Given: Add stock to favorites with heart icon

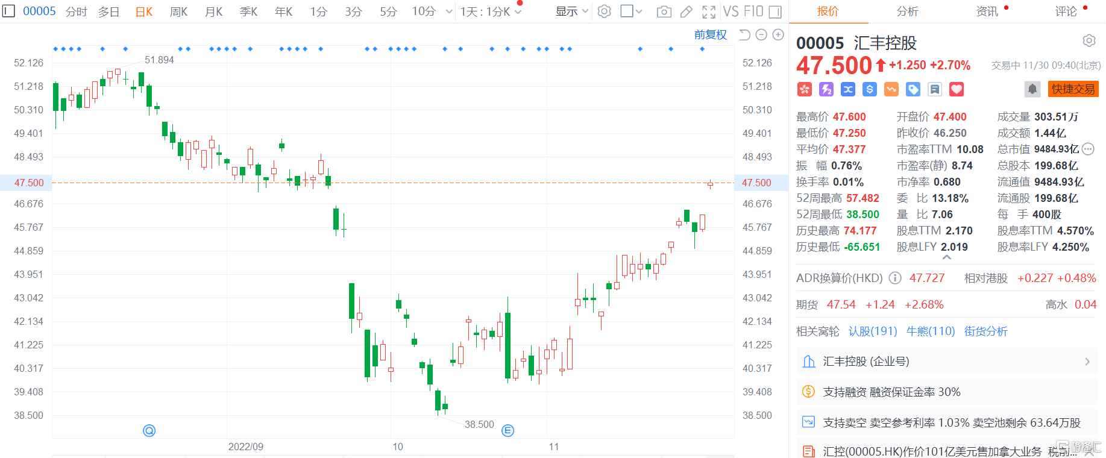Looking at the screenshot, I should [957, 89].
